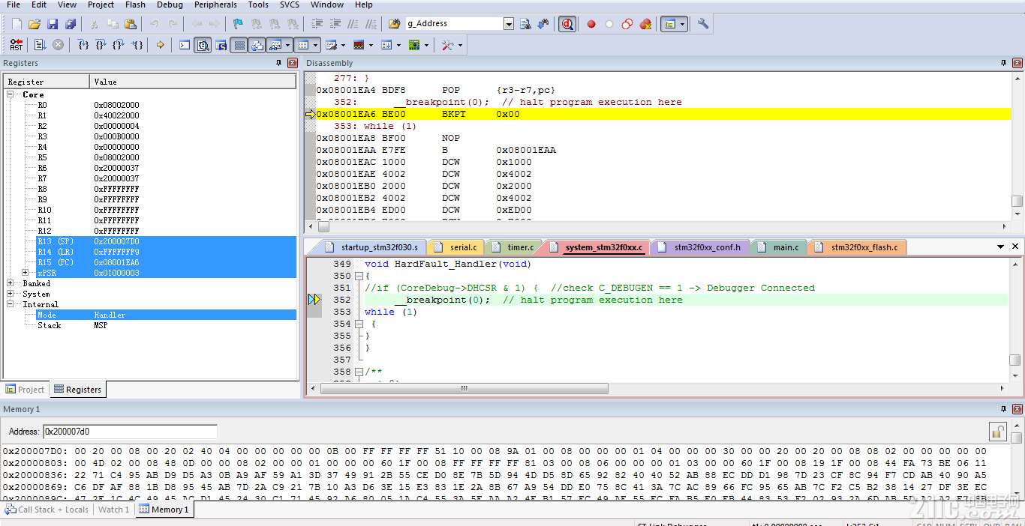1025x526 pixels.
Task: Click the New file icon
Action: tap(17, 24)
